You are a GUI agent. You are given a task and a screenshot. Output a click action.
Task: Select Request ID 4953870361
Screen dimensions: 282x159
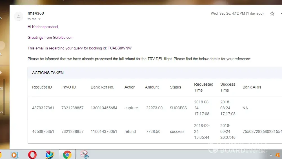(x=43, y=131)
